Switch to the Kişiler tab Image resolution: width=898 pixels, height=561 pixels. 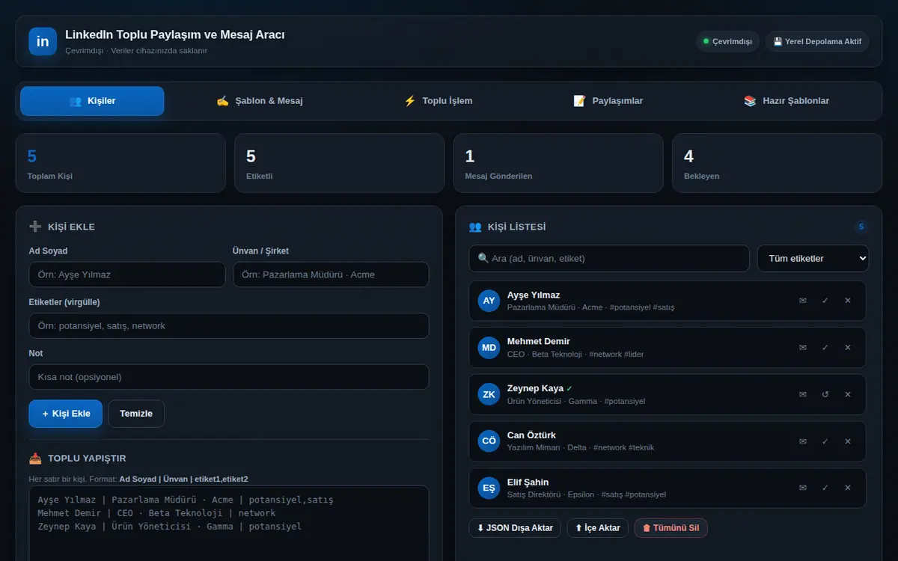pos(92,101)
